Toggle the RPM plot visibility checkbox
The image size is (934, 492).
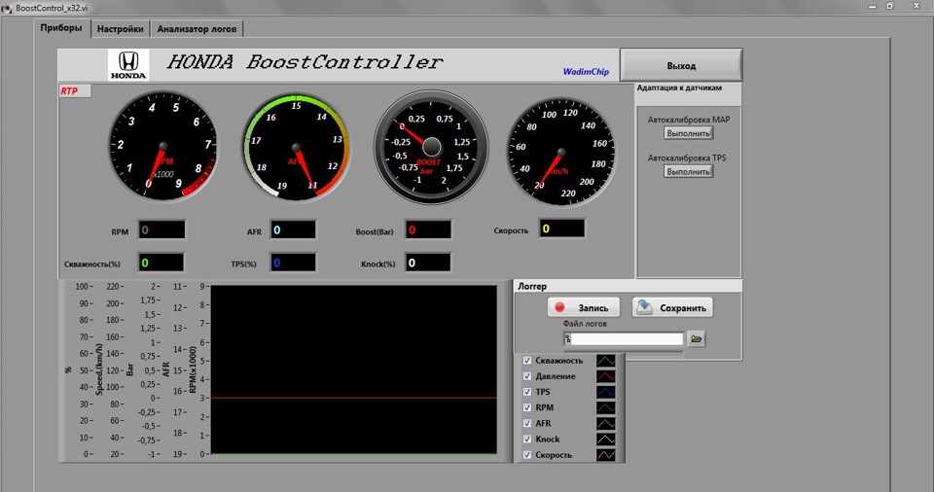527,408
